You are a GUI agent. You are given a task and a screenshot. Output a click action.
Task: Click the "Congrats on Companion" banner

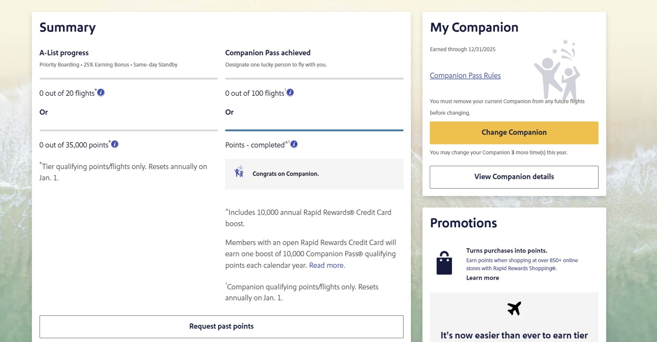tap(314, 174)
